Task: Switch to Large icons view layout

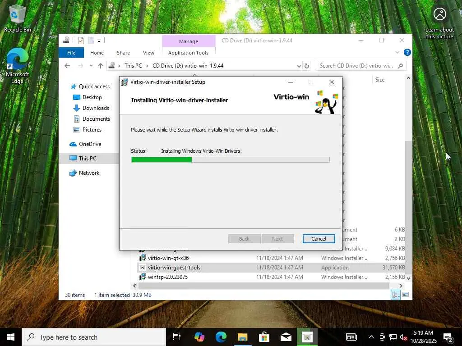Action: [x=406, y=295]
